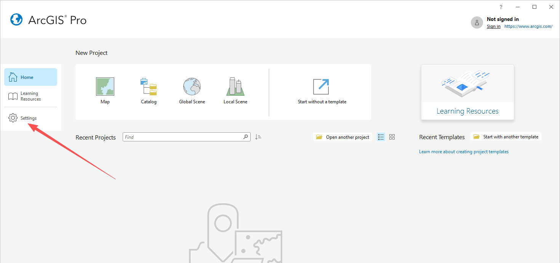Open the Settings gear in sidebar
The height and width of the screenshot is (263, 560).
pyautogui.click(x=13, y=118)
